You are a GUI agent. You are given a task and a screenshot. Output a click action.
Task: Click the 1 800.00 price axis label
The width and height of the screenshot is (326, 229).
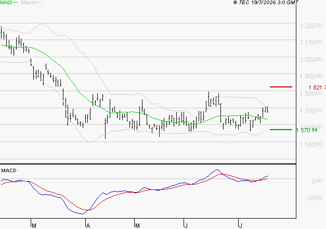[x=311, y=93]
